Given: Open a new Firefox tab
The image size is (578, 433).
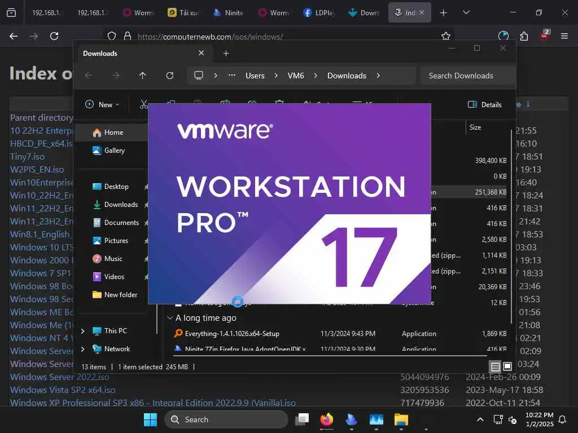Looking at the screenshot, I should coord(444,13).
